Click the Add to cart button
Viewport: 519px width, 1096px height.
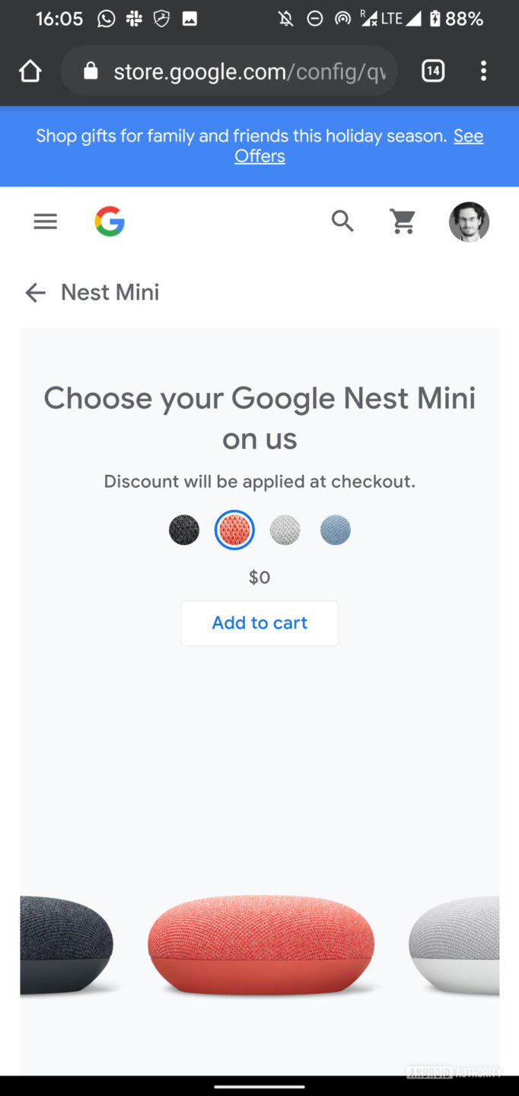pos(259,623)
